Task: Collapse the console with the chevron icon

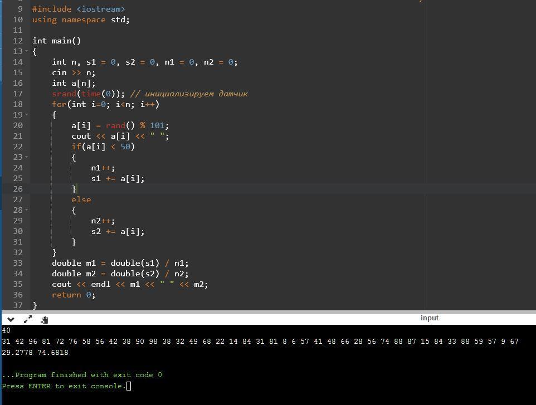Action: pos(11,319)
